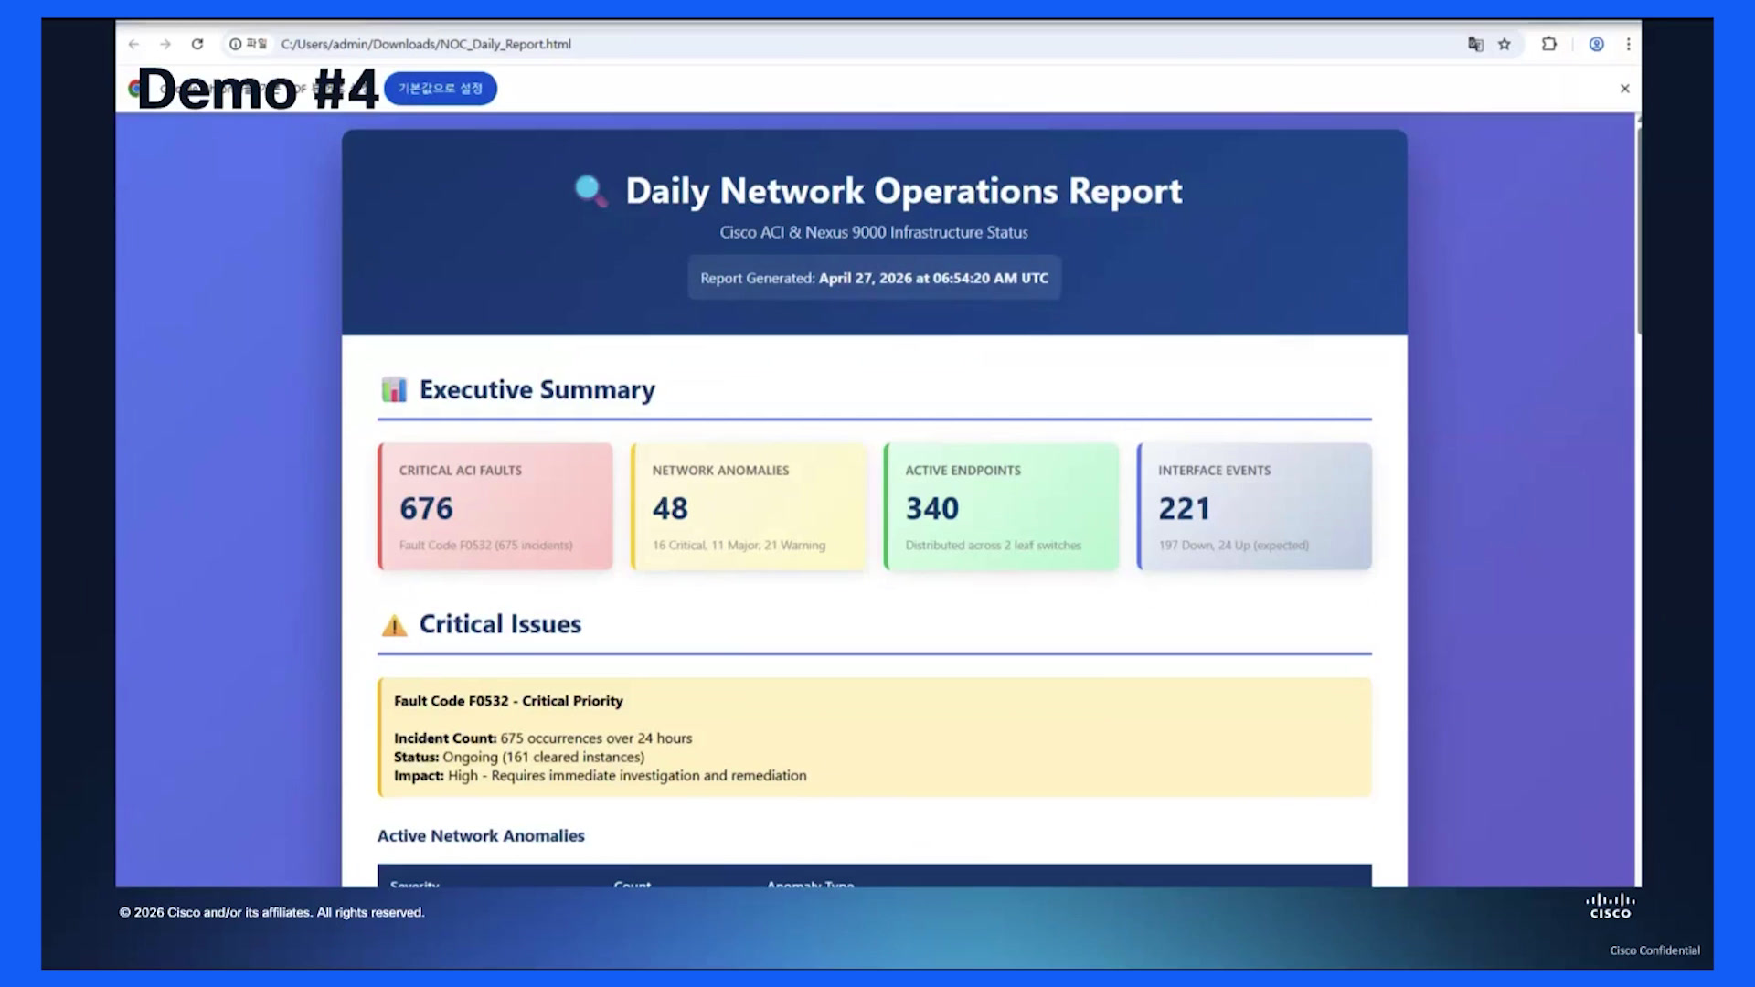Click 'Cisco ACI & Nexus 9000 Infrastructure Status'

tap(874, 232)
